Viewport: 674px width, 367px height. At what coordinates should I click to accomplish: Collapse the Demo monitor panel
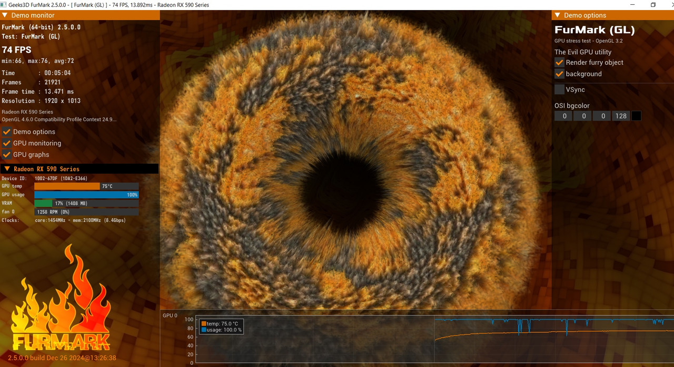(5, 15)
